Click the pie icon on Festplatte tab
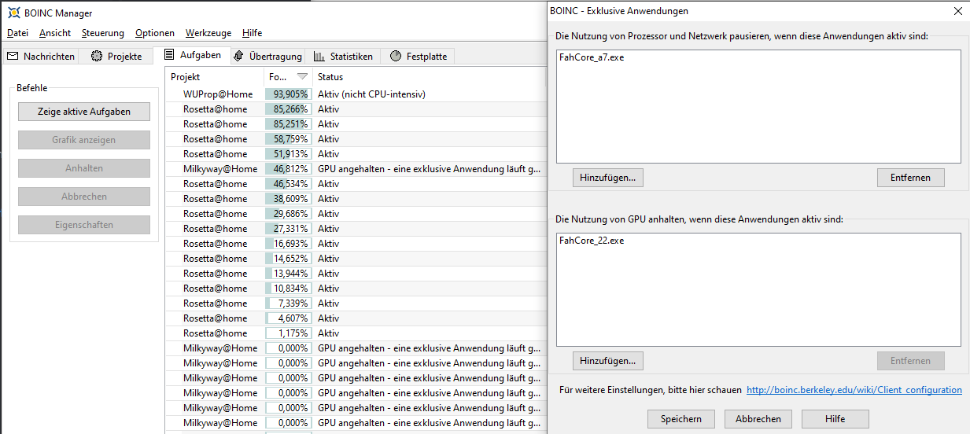 (x=396, y=57)
